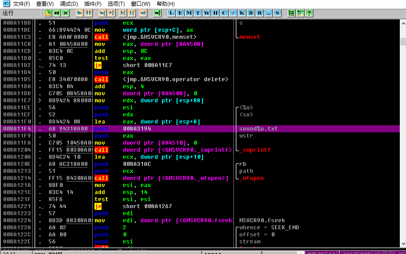
Task: Open the 查看(V) menu
Action: pos(45,4)
